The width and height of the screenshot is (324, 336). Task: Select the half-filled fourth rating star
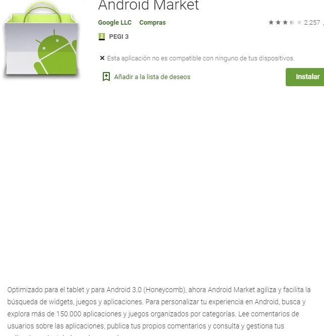pyautogui.click(x=292, y=22)
